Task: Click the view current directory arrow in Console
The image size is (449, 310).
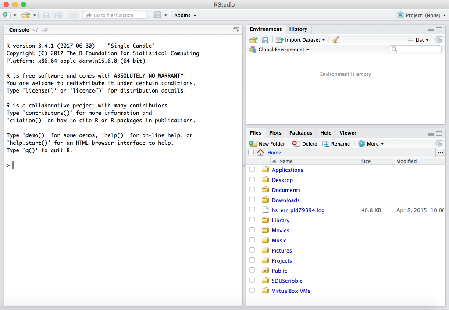Action: click(45, 30)
